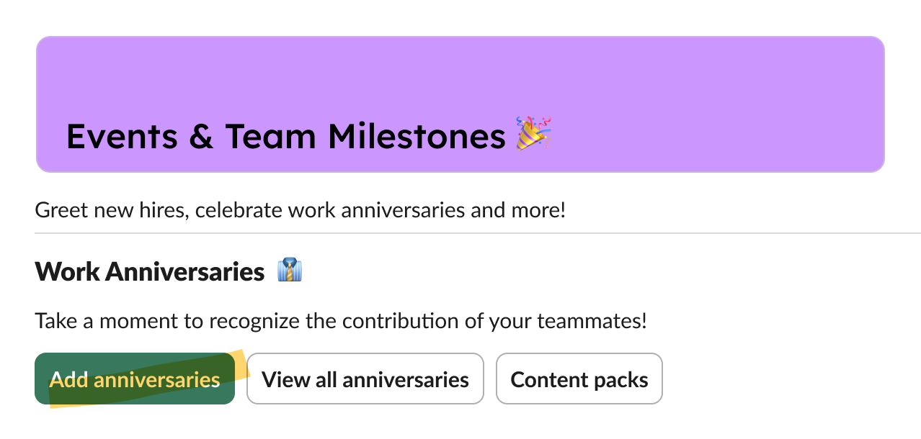This screenshot has height=439, width=921.
Task: Select the Events & Team Milestones title text
Action: (x=286, y=136)
